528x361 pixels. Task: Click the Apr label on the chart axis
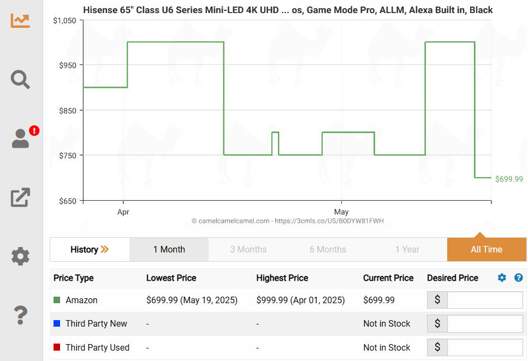(x=123, y=212)
